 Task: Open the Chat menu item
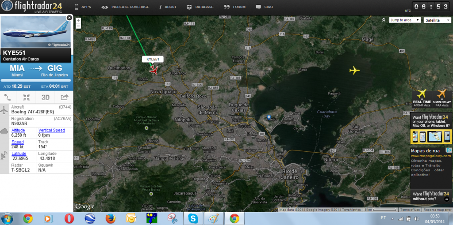tap(265, 7)
